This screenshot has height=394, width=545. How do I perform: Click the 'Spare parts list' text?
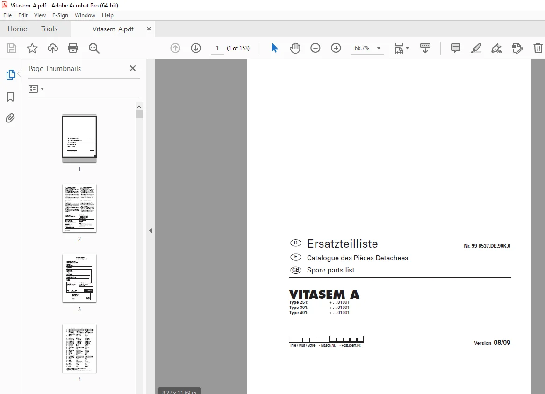[330, 270]
